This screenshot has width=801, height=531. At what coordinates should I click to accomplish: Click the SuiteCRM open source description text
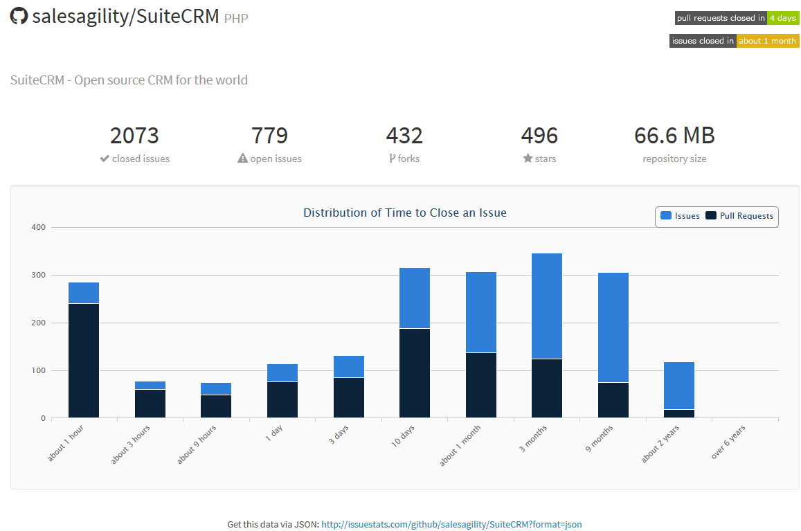(x=129, y=80)
